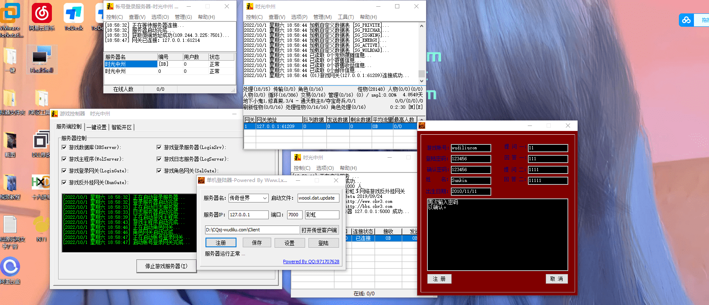Click the 游戏控制器 window title icon
Image resolution: width=709 pixels, height=305 pixels.
[54, 113]
